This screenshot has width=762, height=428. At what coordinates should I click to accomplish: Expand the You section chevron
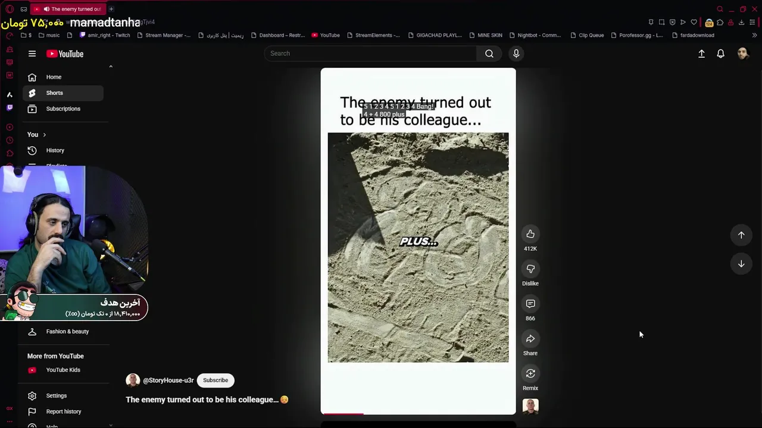click(x=44, y=134)
